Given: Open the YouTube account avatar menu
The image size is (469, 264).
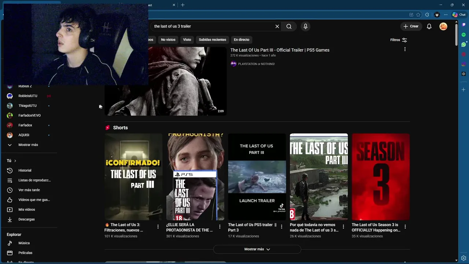Looking at the screenshot, I should [443, 26].
